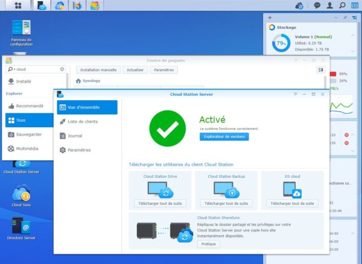Click Synology breadcrumb text
This screenshot has width=362, height=264.
92,81
